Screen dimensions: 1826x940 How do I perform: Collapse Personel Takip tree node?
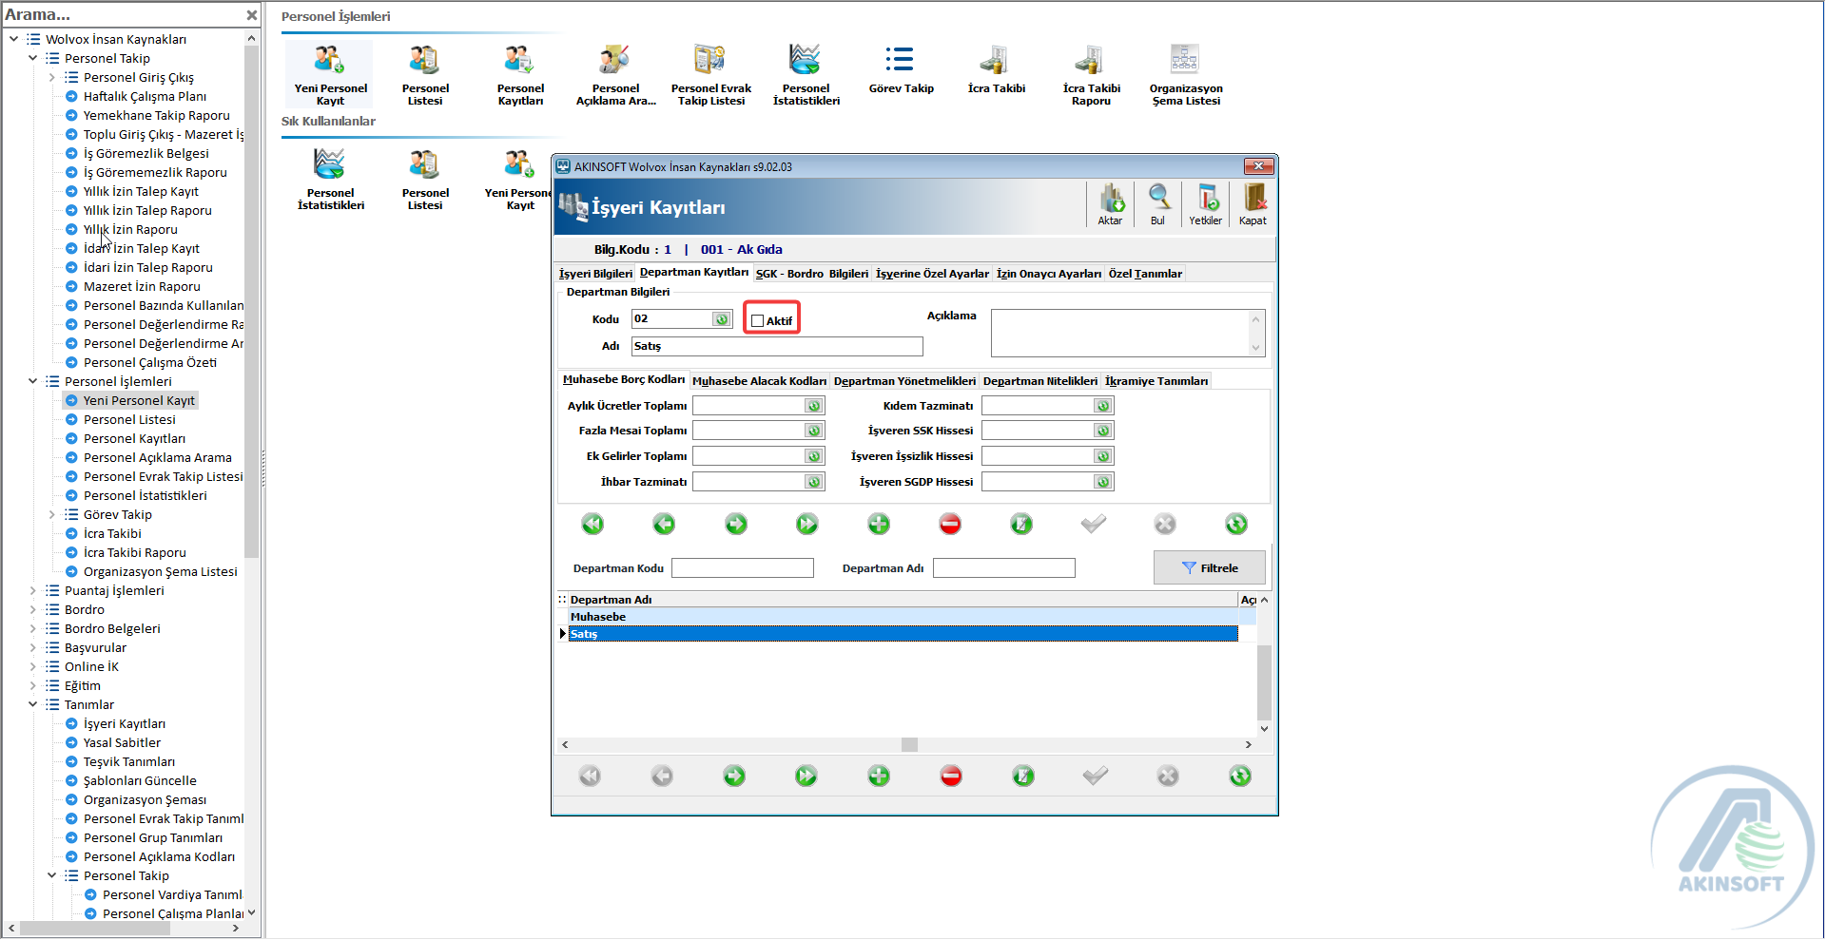coord(33,58)
